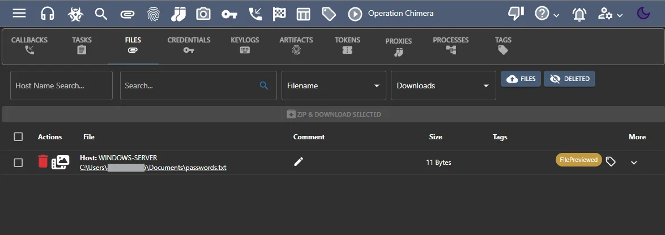Toggle the DELETED files visibility button
Image resolution: width=665 pixels, height=235 pixels.
pyautogui.click(x=569, y=79)
